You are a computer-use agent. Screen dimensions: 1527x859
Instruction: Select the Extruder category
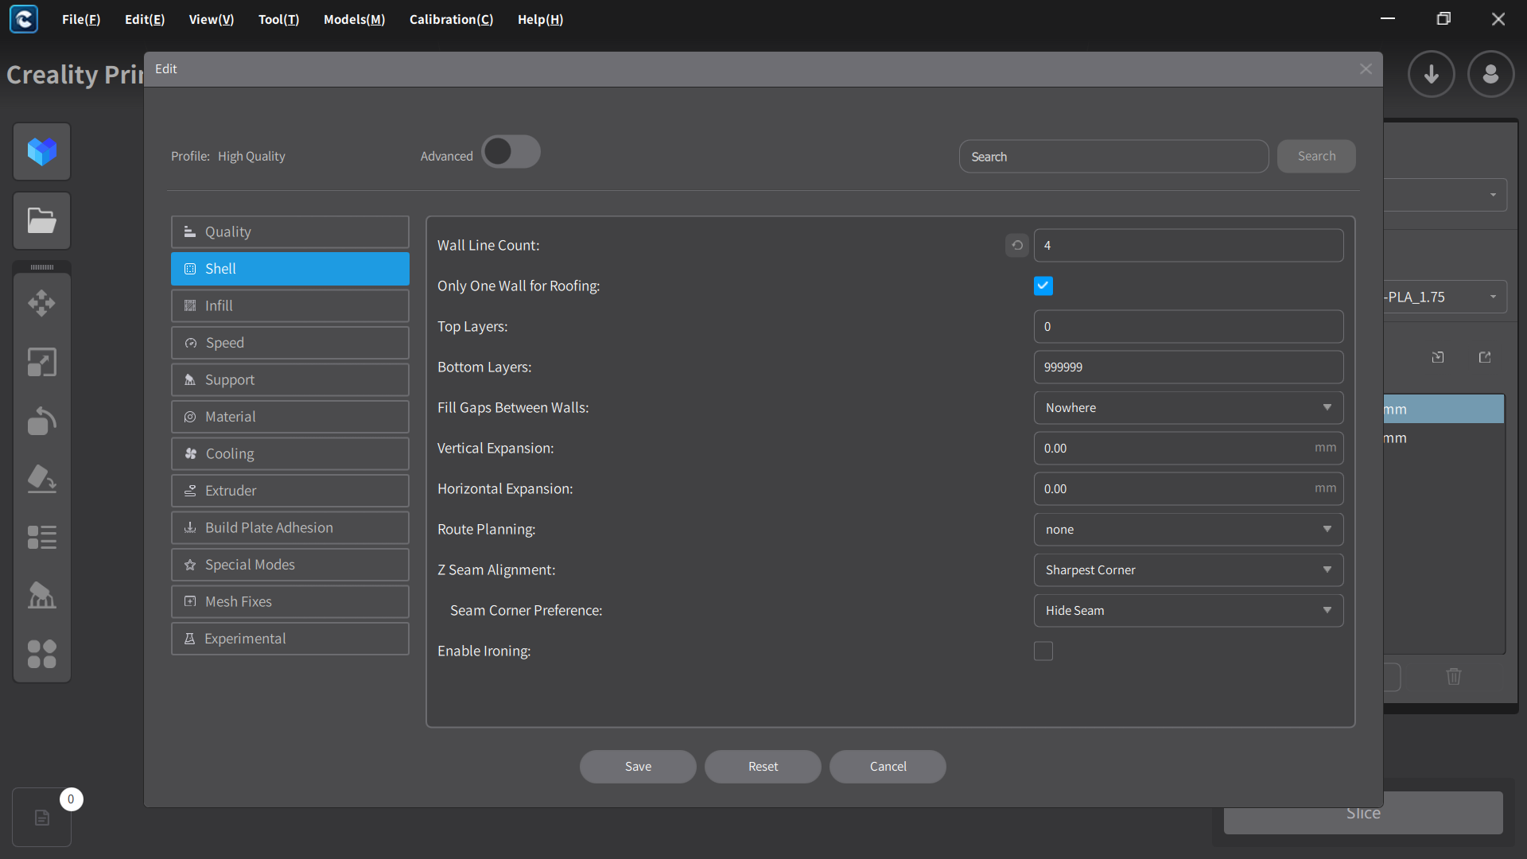tap(290, 491)
